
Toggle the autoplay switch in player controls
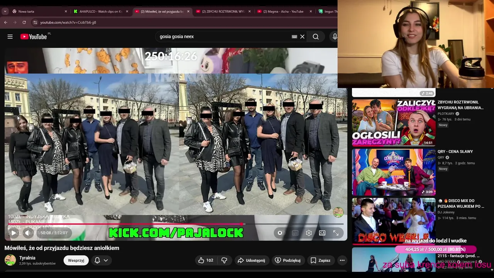[280, 233]
